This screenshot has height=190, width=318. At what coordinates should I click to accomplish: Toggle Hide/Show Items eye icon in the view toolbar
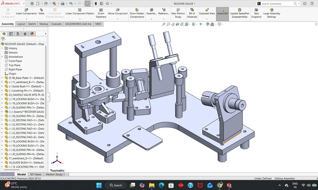(x=201, y=24)
